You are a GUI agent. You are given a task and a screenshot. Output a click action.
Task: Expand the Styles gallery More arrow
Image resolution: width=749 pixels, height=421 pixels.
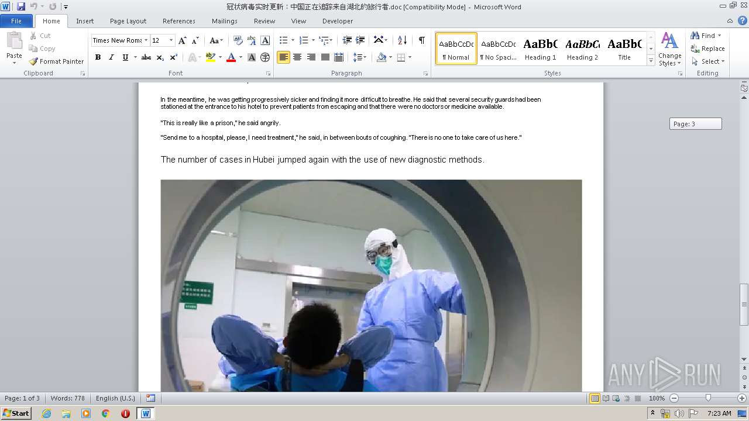(651, 60)
